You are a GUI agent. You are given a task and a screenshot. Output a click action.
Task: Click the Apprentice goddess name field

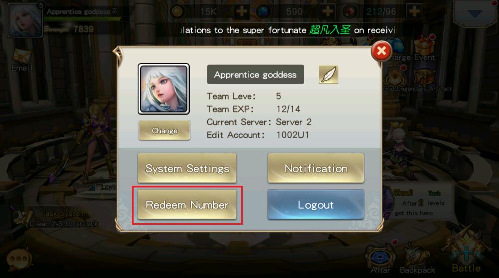tap(255, 75)
